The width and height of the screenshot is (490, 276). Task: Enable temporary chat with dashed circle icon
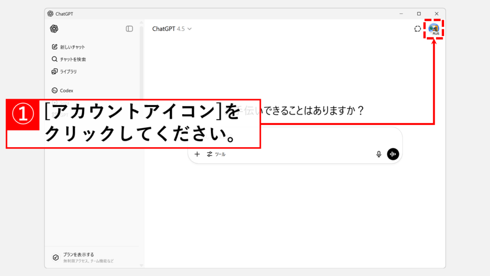tap(417, 29)
